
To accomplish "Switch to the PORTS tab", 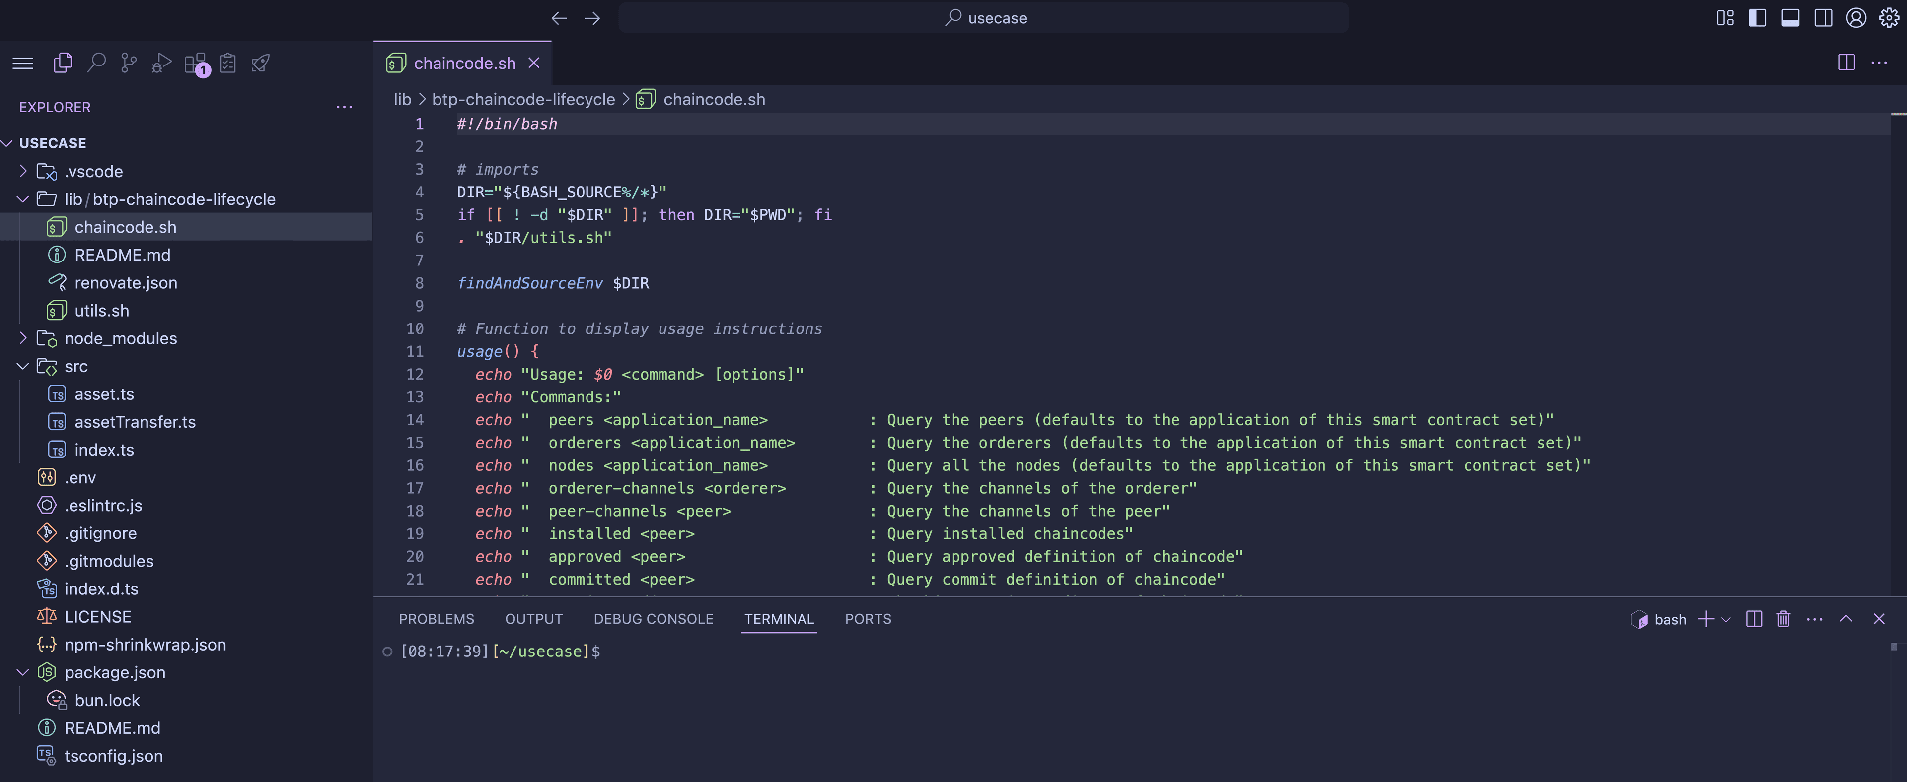I will (869, 619).
